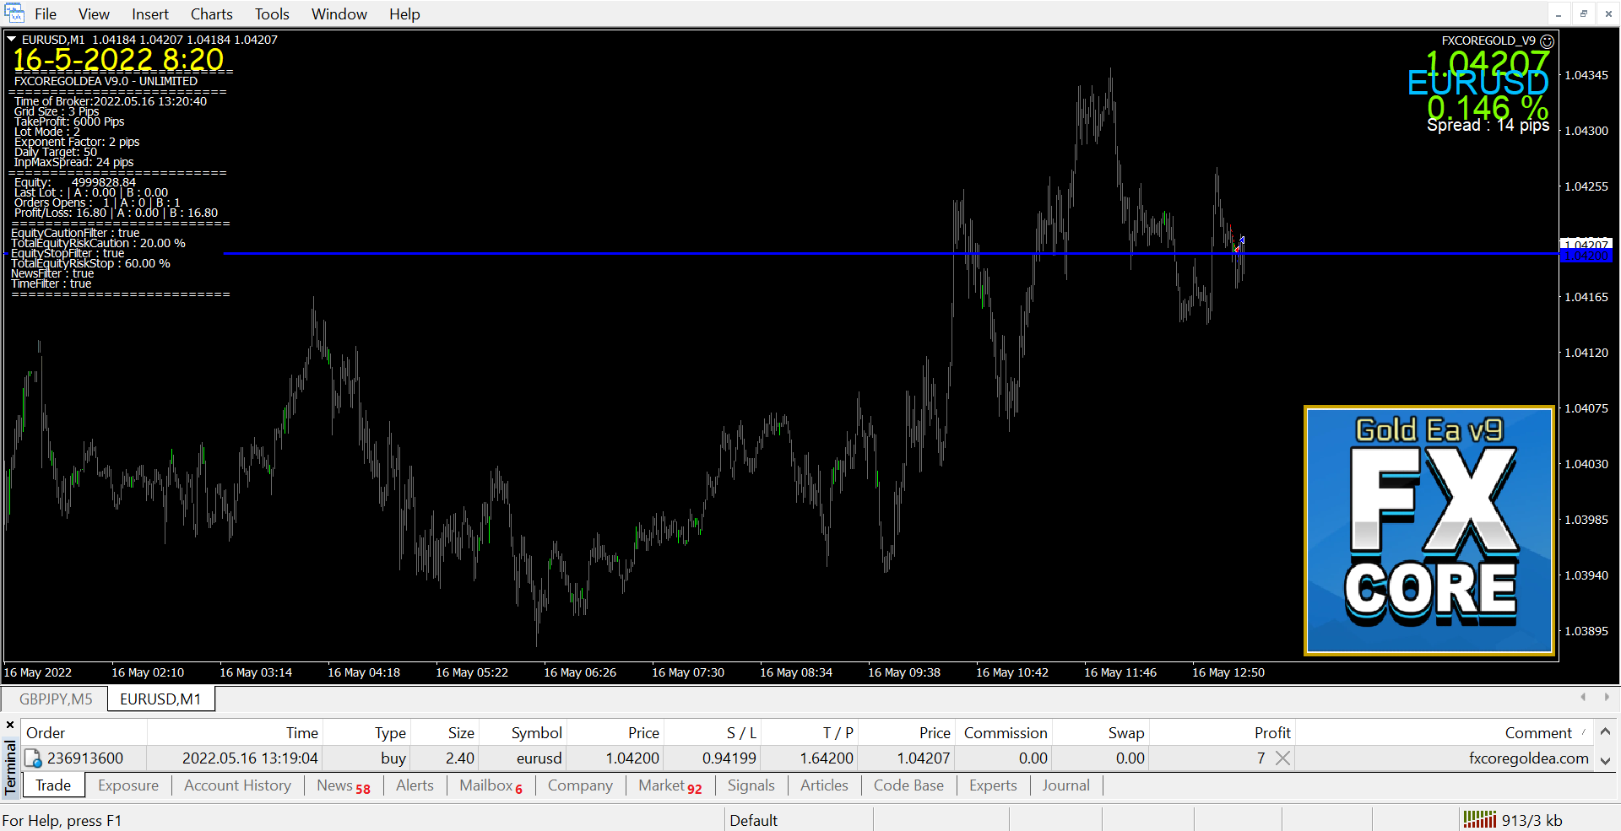1621x831 pixels.
Task: Sort orders by Profit column header
Action: (x=1271, y=733)
